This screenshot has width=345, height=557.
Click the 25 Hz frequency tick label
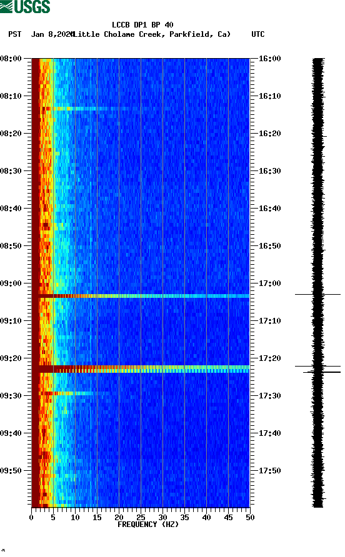[x=141, y=518]
